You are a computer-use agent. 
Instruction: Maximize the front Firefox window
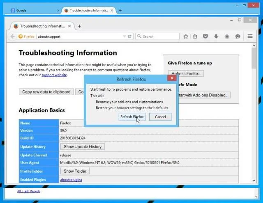[240, 20]
